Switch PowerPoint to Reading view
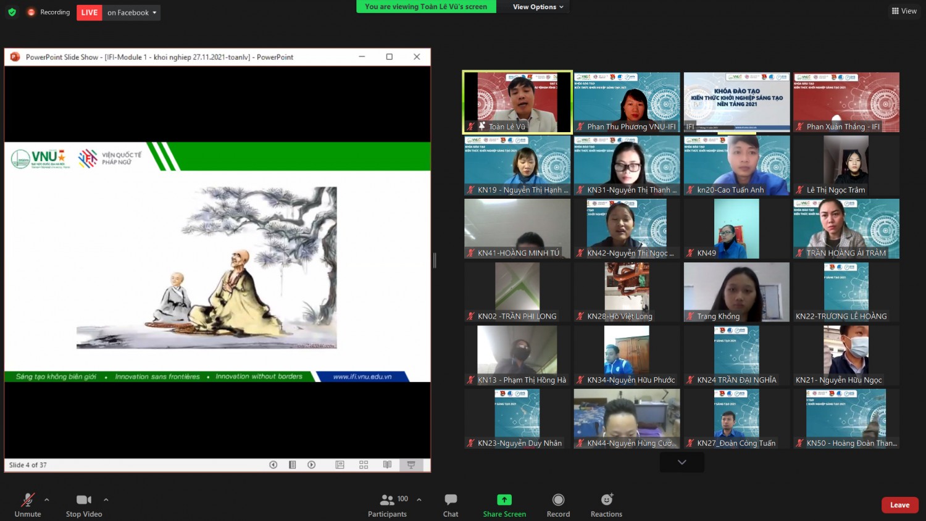 click(387, 465)
